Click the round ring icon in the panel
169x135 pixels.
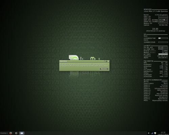(x=16, y=133)
